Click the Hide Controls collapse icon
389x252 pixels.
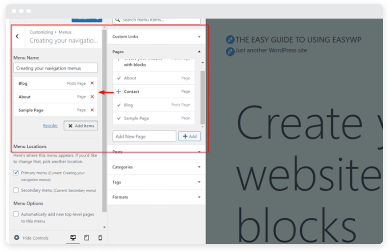pos(17,238)
